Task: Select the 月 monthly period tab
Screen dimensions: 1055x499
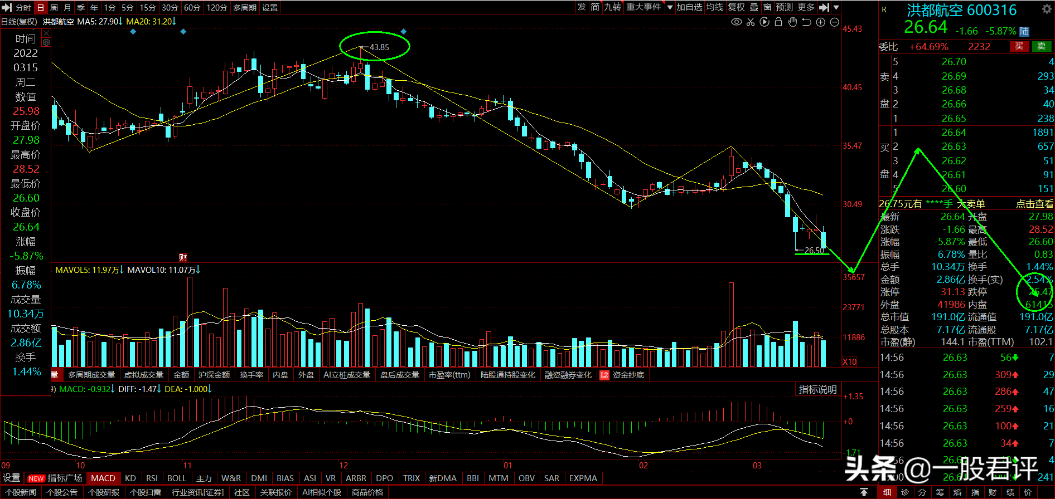Action: 67,8
